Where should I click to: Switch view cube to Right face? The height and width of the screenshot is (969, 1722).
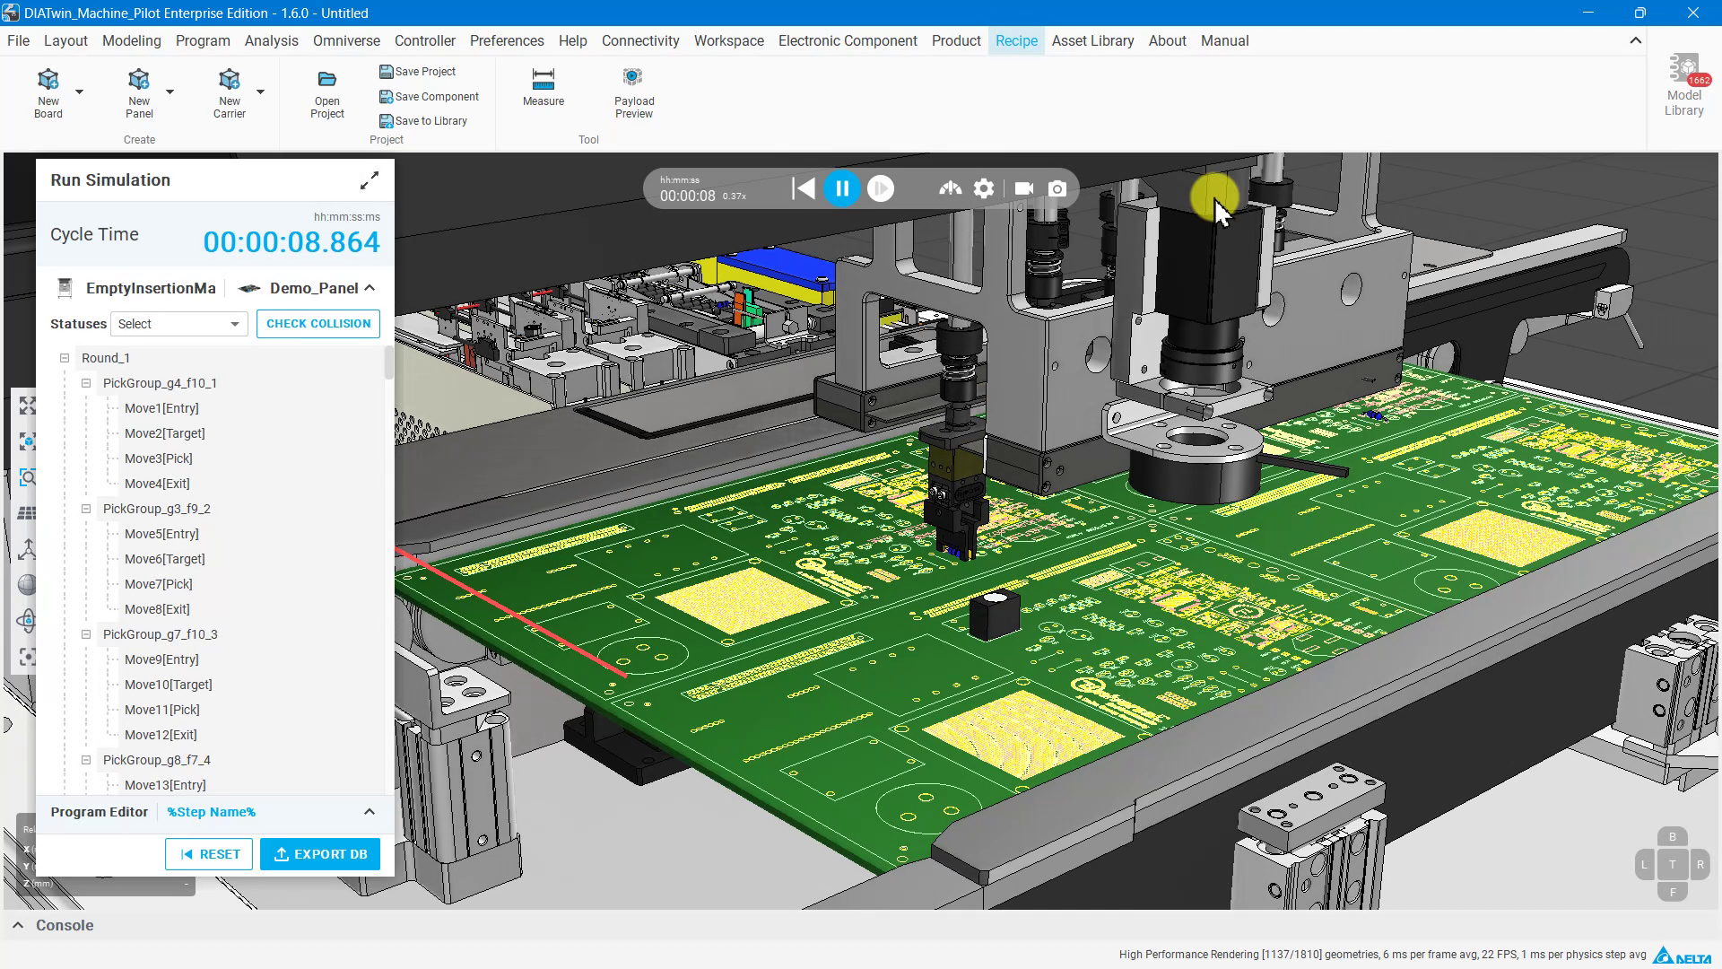(1700, 865)
